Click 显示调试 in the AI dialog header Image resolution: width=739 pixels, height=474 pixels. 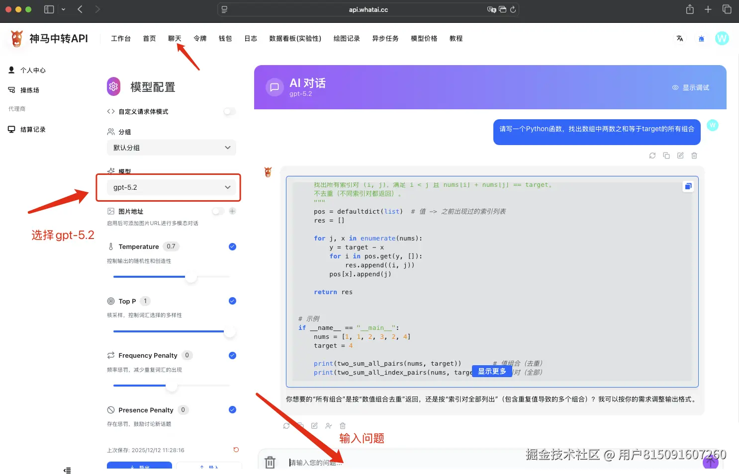pos(695,87)
